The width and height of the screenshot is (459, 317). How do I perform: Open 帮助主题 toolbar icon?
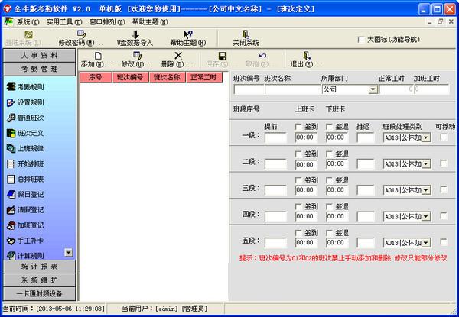tap(188, 34)
